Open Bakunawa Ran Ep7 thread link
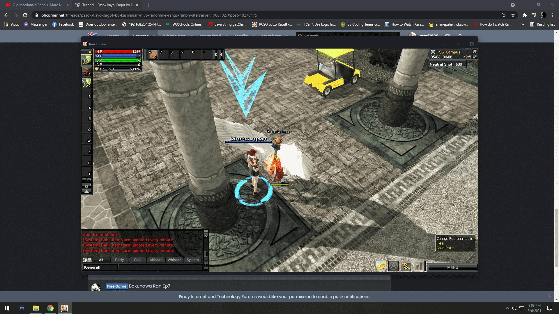Image resolution: width=559 pixels, height=314 pixels. point(149,286)
